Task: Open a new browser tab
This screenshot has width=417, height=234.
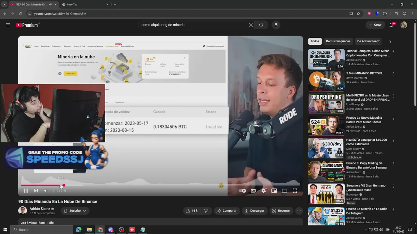Action: pyautogui.click(x=115, y=5)
